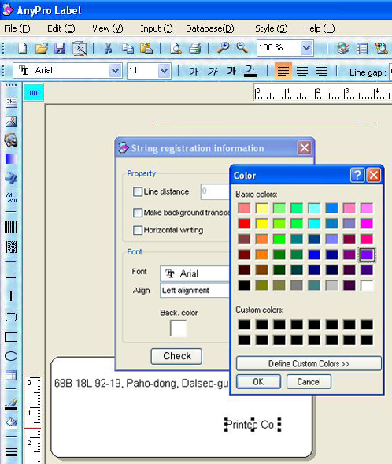The height and width of the screenshot is (464, 392).
Task: Click the Print icon in toolbar
Action: (194, 48)
